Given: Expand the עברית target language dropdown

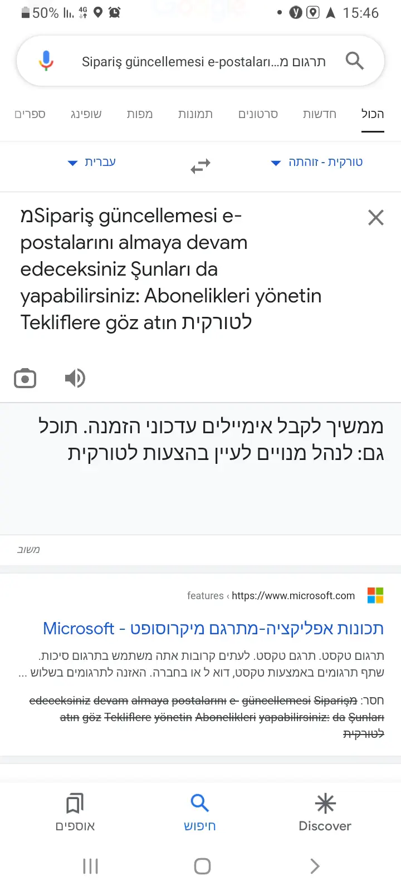Looking at the screenshot, I should point(92,162).
